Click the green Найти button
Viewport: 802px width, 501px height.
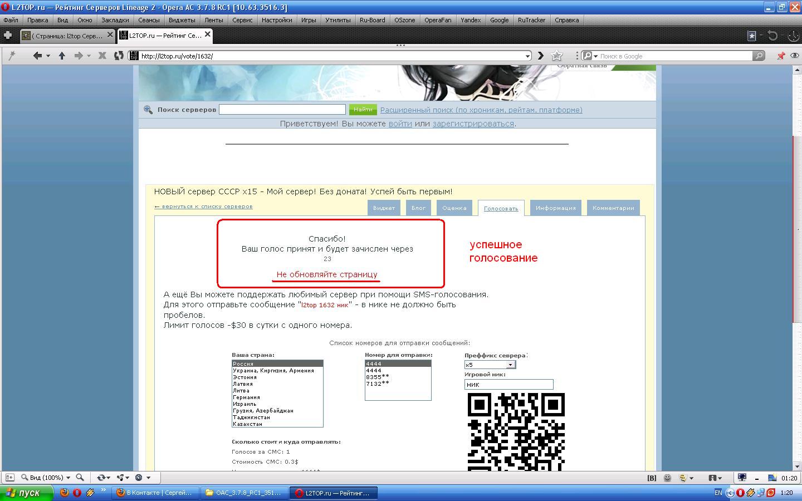tap(363, 110)
